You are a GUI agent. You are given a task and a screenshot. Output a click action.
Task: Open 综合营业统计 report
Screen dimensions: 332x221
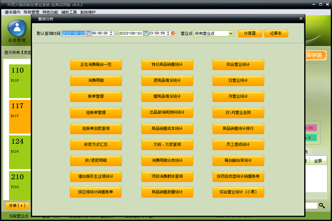click(238, 65)
